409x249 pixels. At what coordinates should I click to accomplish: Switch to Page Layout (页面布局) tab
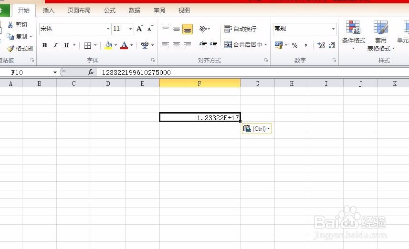click(79, 10)
